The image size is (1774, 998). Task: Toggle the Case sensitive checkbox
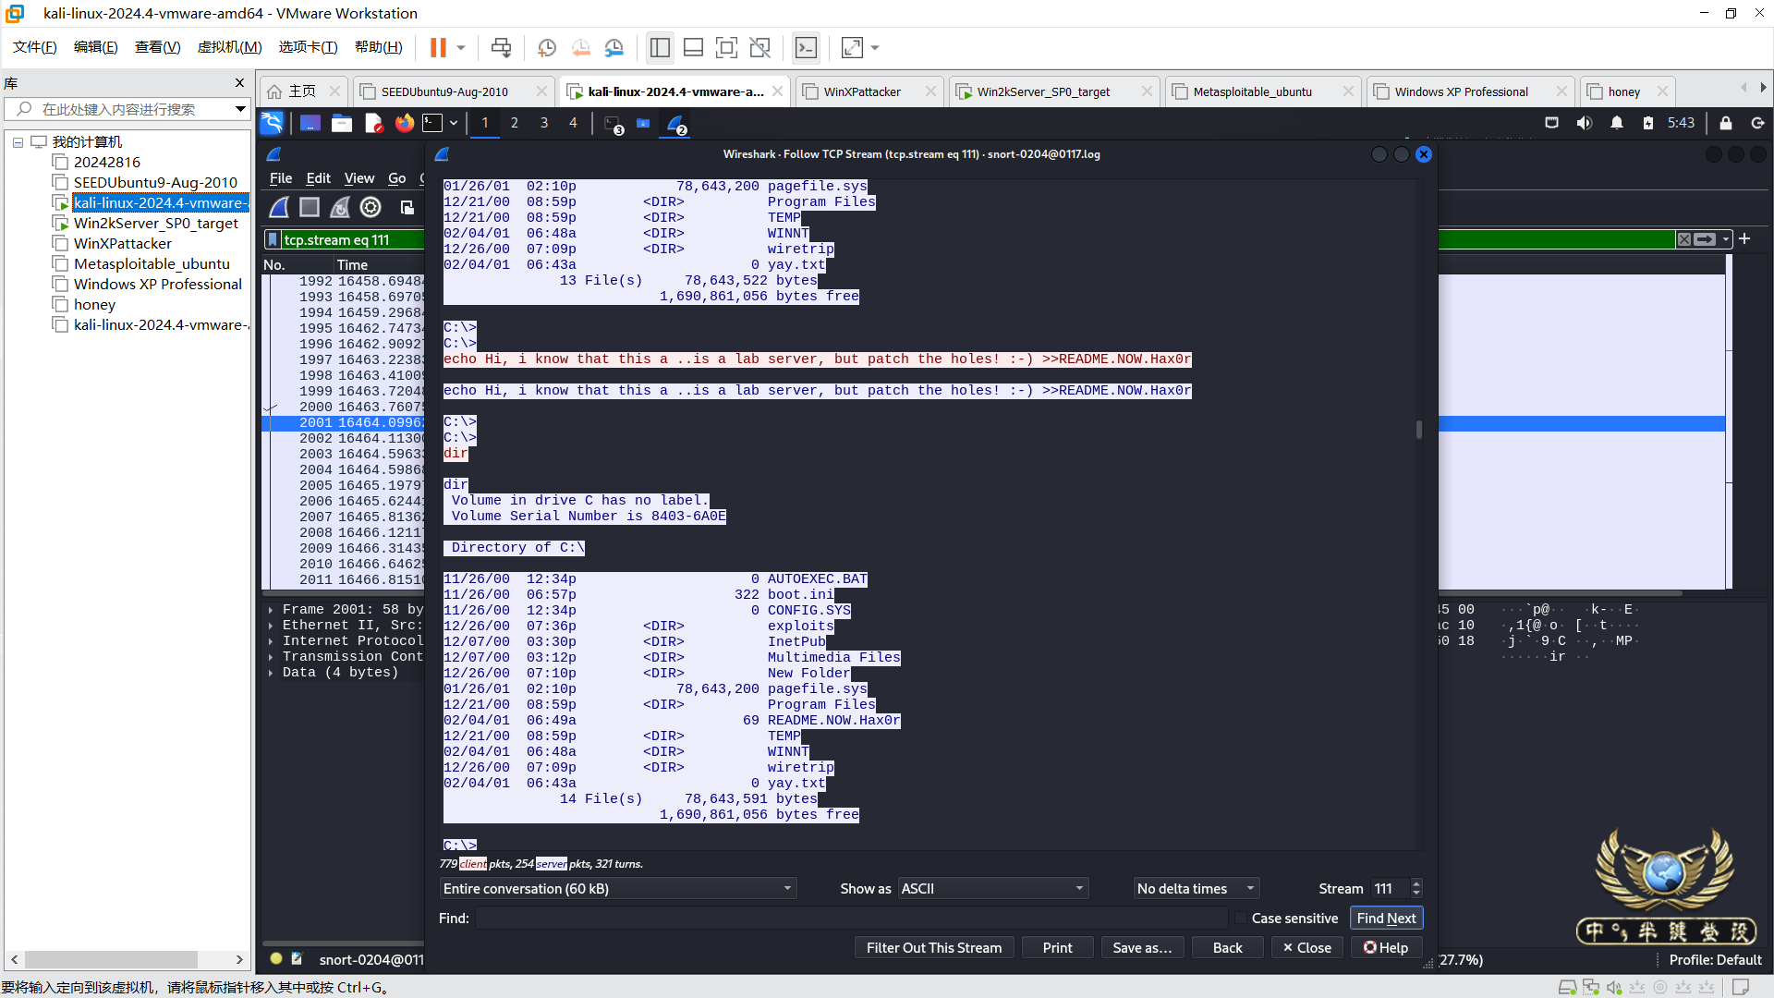point(1241,918)
